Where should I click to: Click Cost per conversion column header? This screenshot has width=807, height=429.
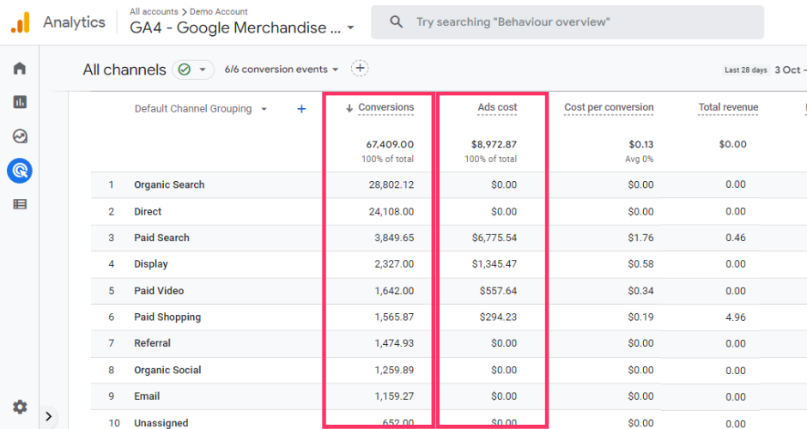point(609,107)
